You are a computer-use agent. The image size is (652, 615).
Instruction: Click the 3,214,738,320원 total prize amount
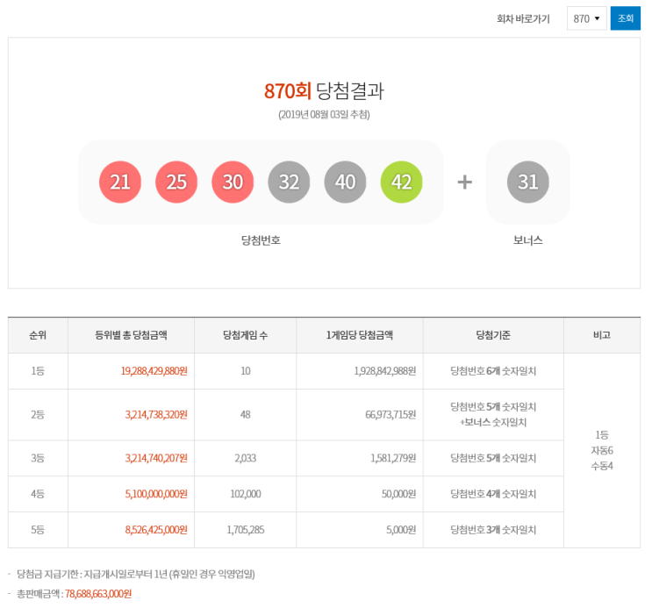tap(156, 415)
